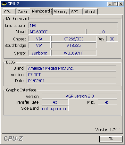Image resolution: width=125 pixels, height=145 pixels.
Task: Click the southbridge model VT8235
Action: [74, 45]
